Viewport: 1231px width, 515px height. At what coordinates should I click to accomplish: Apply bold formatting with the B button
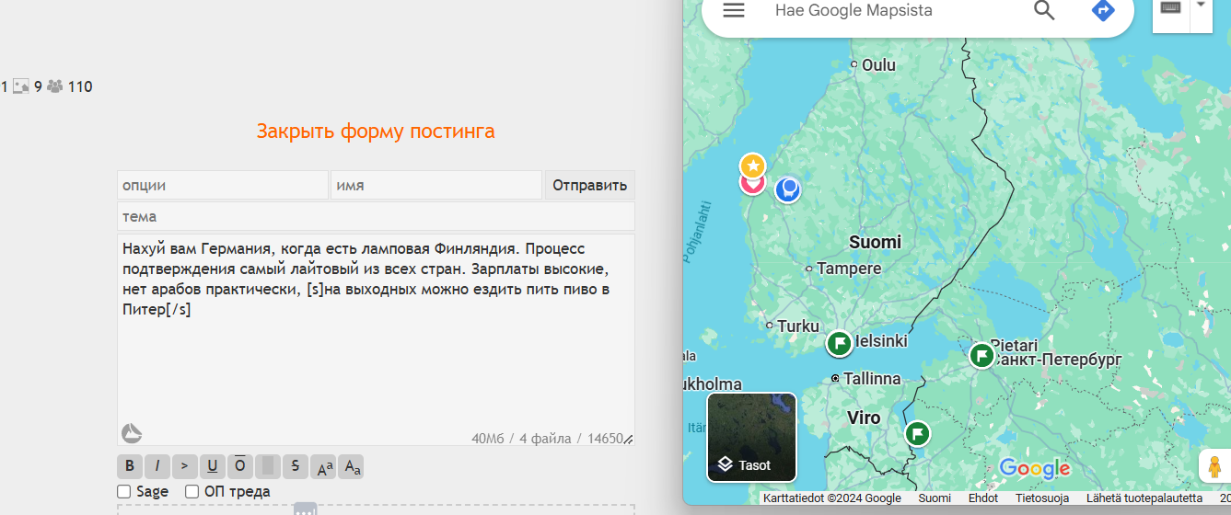tap(130, 465)
